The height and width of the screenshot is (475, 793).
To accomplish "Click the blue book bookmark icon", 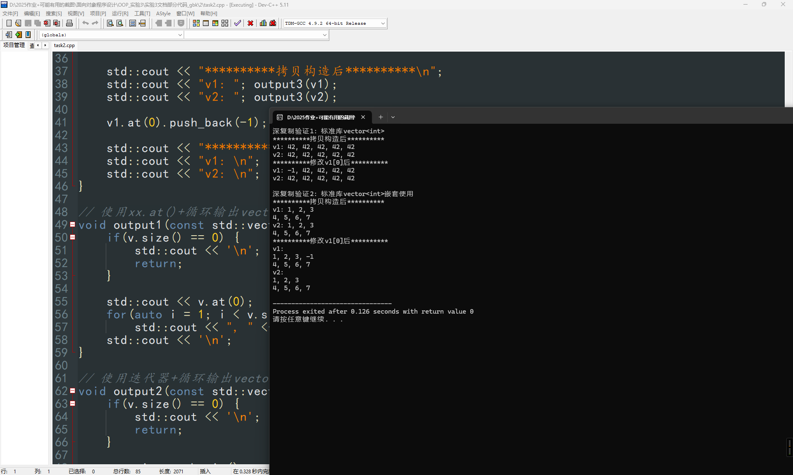I will [28, 35].
